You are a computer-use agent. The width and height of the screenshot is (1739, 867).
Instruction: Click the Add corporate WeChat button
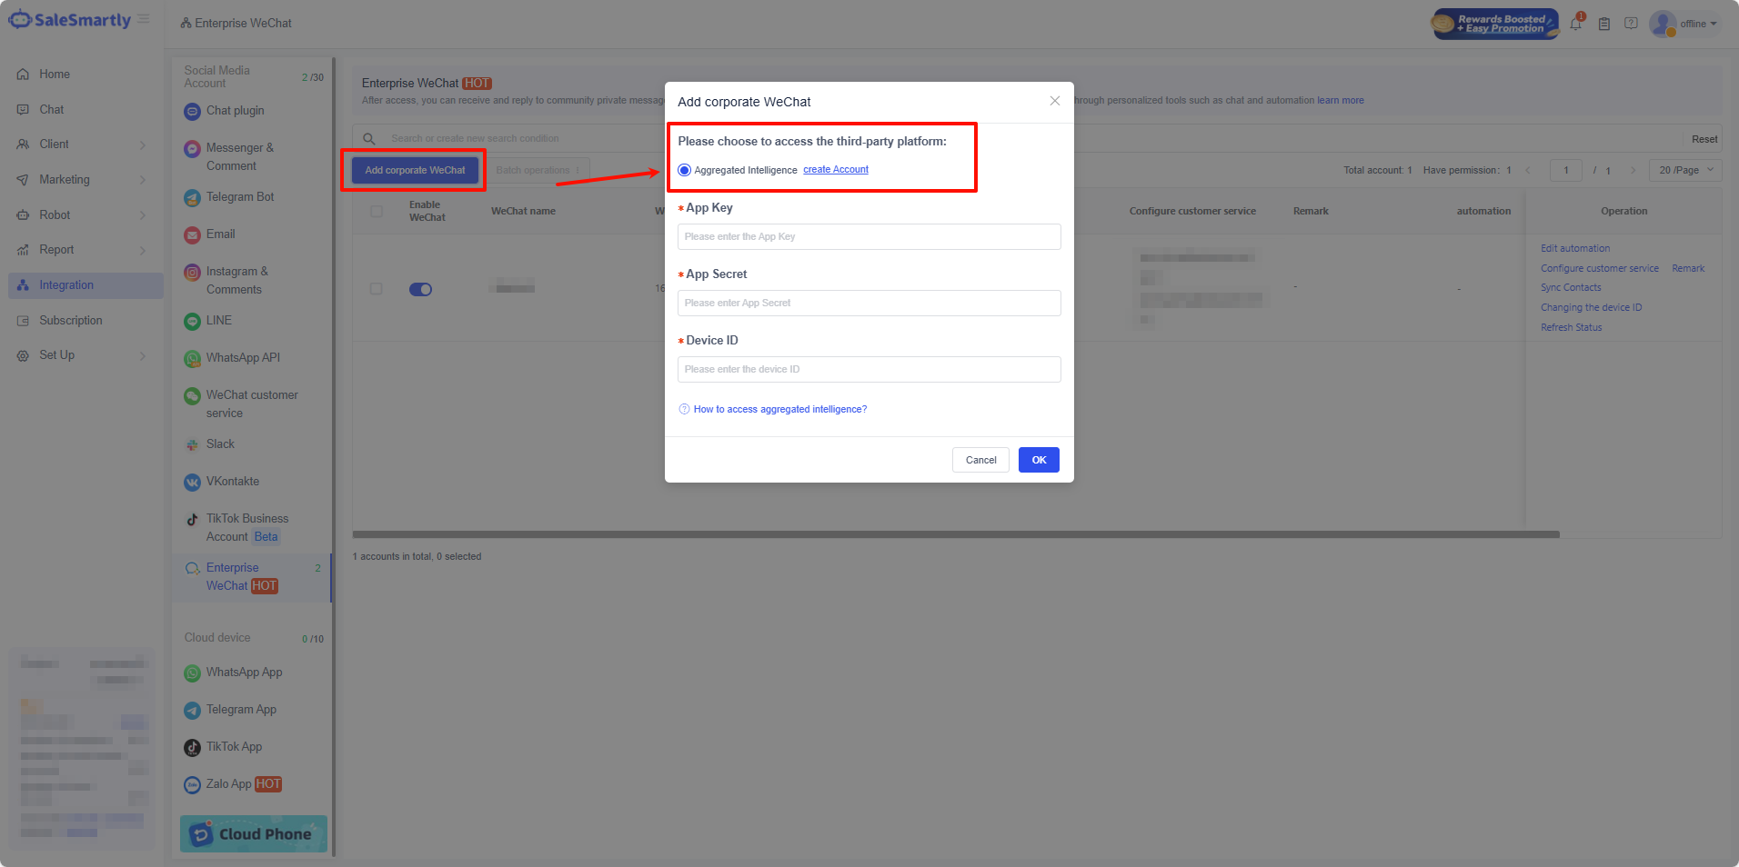pos(415,170)
